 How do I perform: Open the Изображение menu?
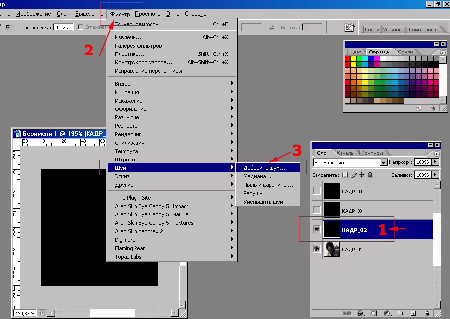tap(34, 14)
